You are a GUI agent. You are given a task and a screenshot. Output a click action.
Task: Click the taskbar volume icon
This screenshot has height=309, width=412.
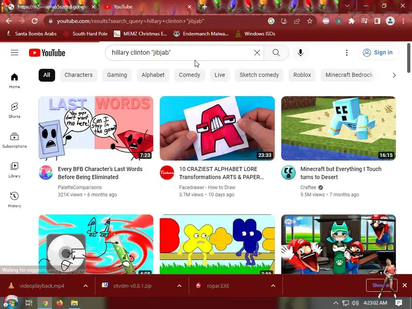click(x=355, y=303)
